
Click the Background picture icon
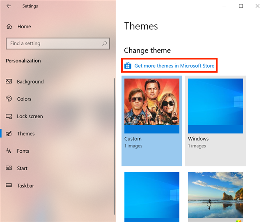coord(9,81)
